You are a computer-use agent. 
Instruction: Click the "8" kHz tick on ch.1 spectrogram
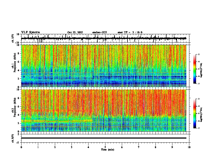pyautogui.click(x=19, y=53)
